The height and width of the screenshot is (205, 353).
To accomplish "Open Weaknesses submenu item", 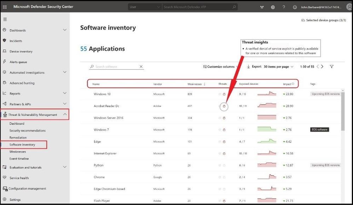I will 18,152.
